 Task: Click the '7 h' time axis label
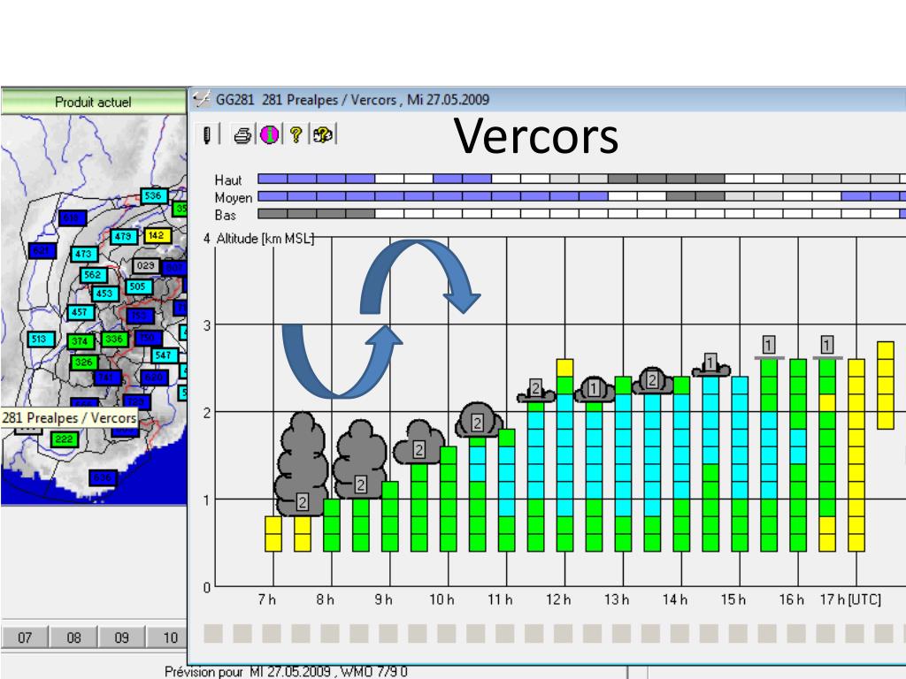267,600
